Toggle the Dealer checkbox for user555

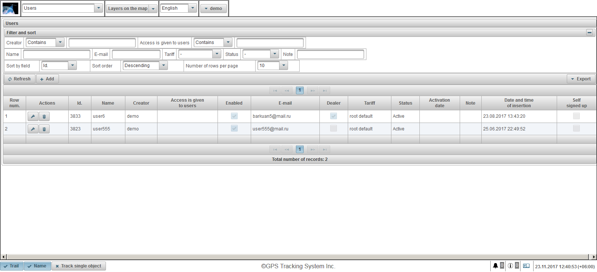[334, 129]
